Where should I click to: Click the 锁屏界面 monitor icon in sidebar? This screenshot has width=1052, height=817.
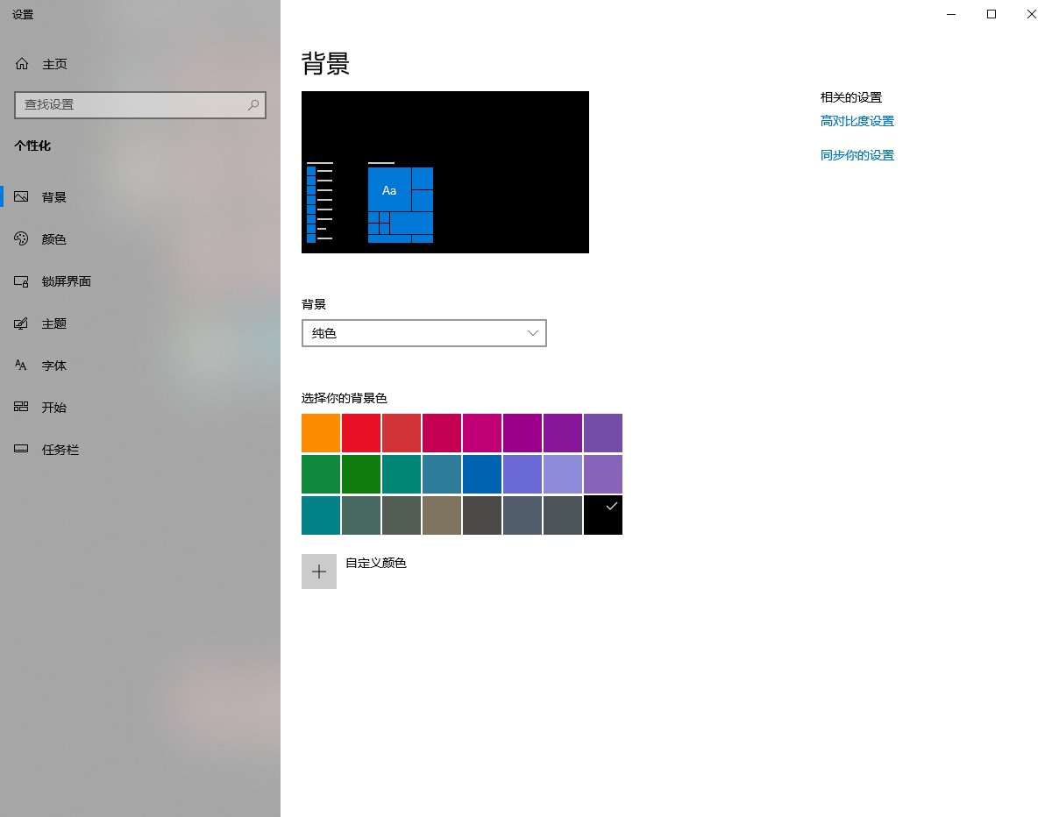[22, 281]
